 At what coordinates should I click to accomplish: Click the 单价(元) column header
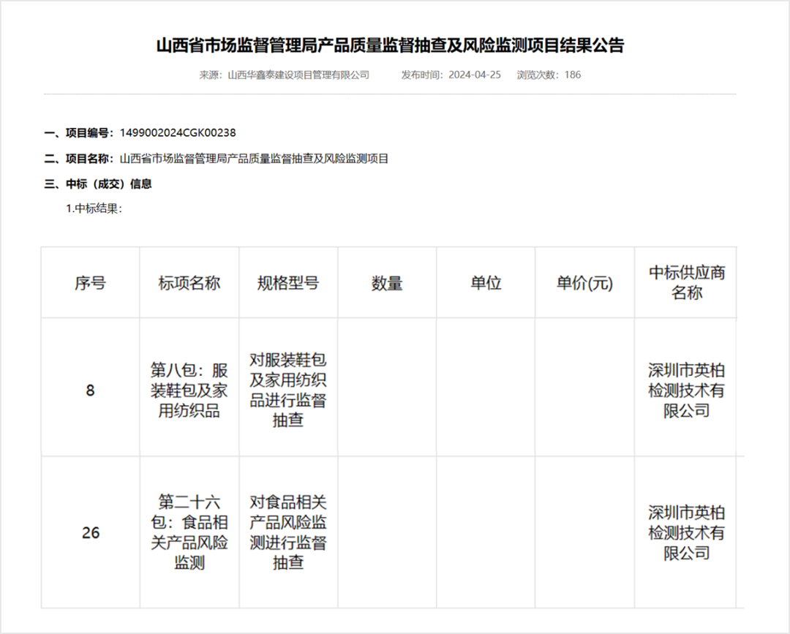[x=584, y=284]
